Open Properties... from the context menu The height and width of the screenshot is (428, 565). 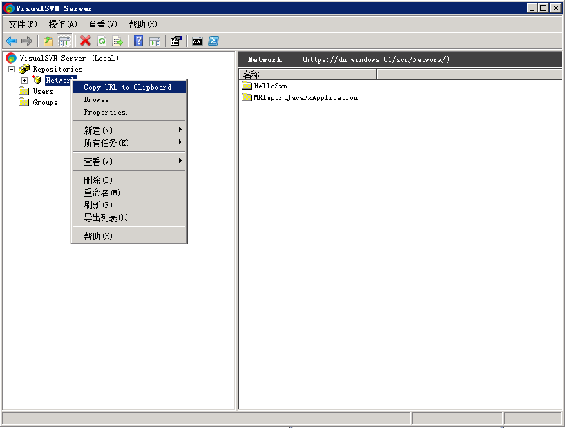[x=129, y=113]
